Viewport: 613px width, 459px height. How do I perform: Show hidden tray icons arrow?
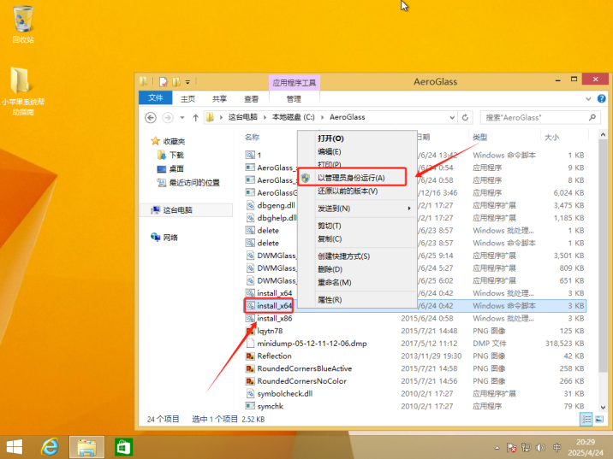[x=497, y=448]
